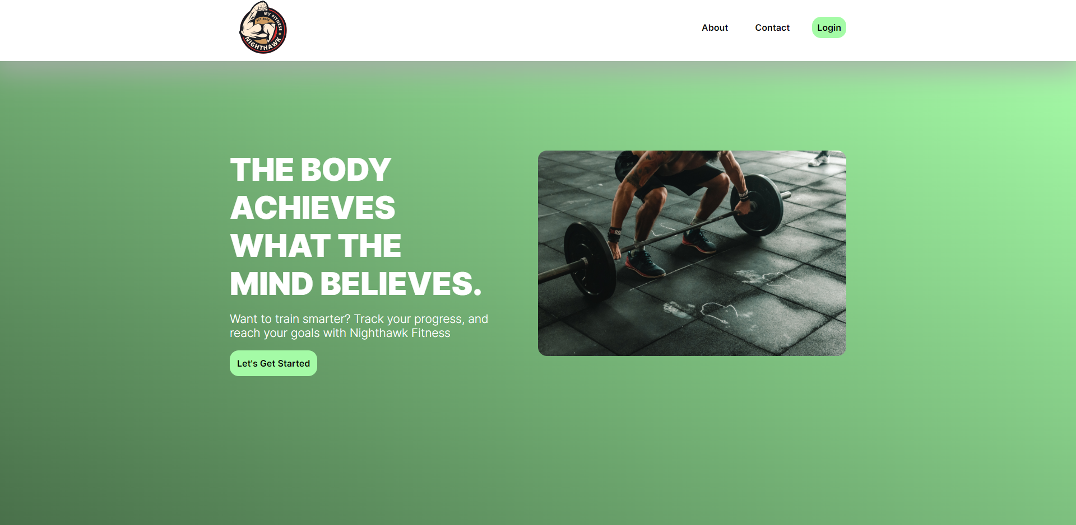
Task: Click the 'MIND BELIEVES.' headline line
Action: click(x=356, y=284)
